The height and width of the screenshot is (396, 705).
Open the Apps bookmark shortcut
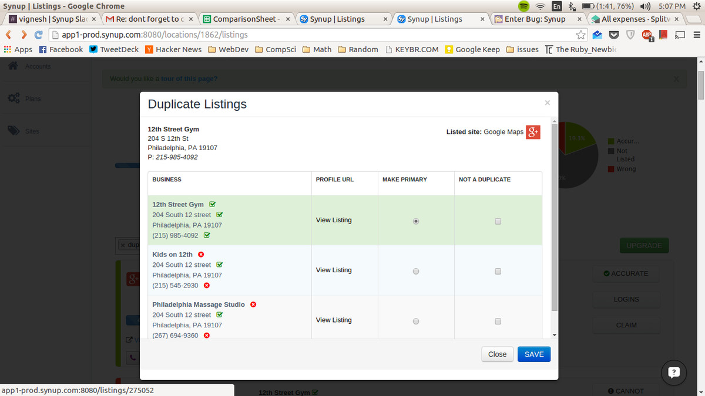(18, 49)
